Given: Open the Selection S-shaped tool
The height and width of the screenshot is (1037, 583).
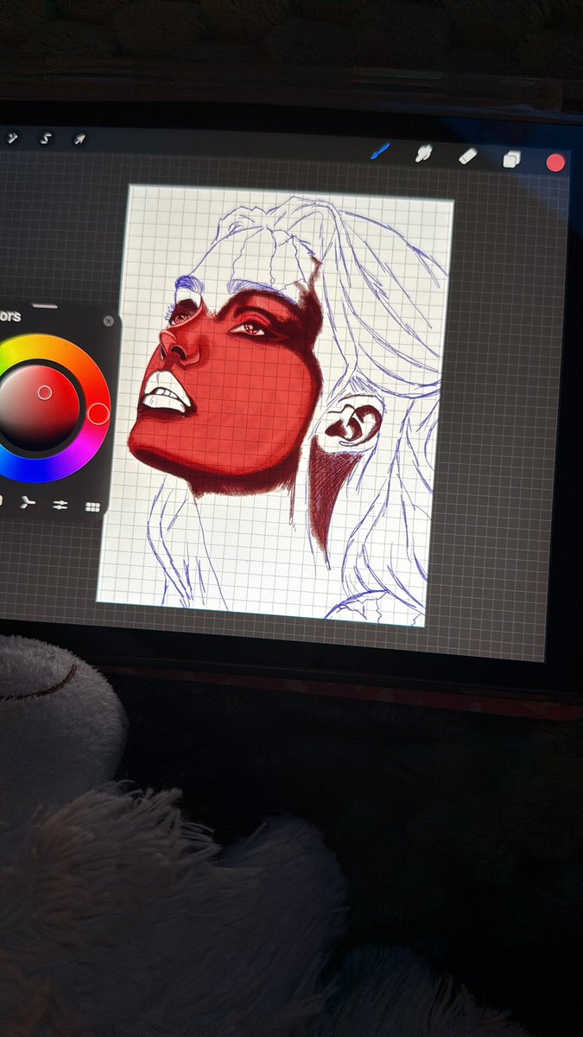Looking at the screenshot, I should pos(46,137).
